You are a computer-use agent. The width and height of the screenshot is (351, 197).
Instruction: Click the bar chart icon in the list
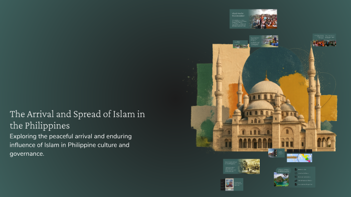tap(296, 181)
